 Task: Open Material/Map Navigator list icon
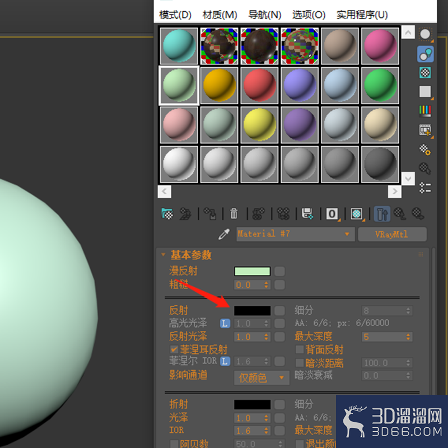[425, 188]
